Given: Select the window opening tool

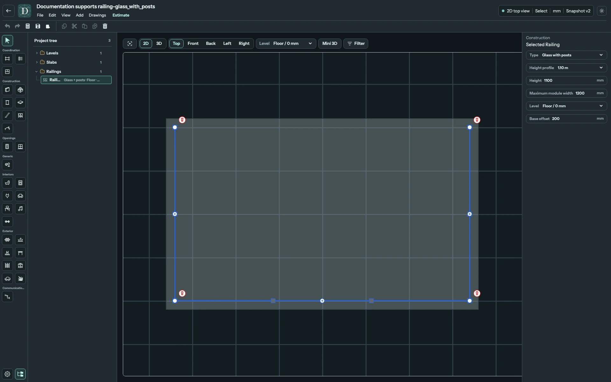Looking at the screenshot, I should pos(20,147).
